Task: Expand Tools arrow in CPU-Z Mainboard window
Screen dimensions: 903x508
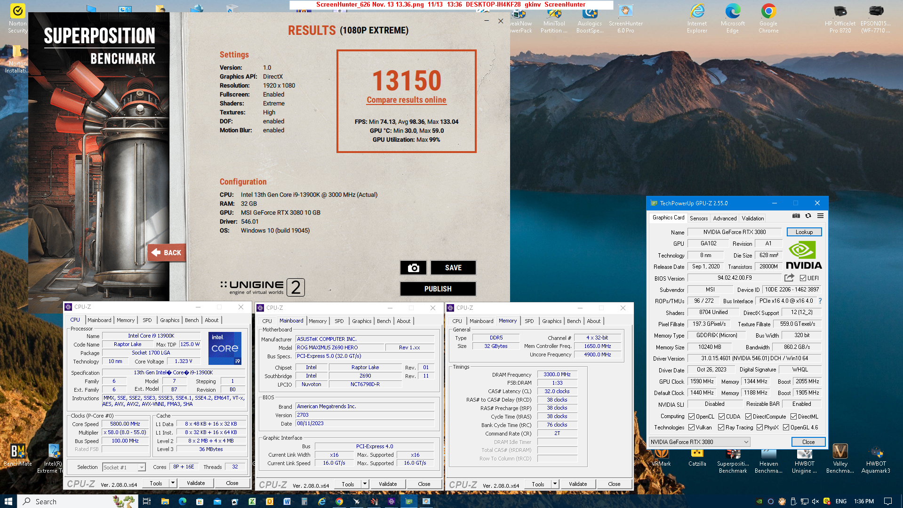Action: (x=365, y=484)
